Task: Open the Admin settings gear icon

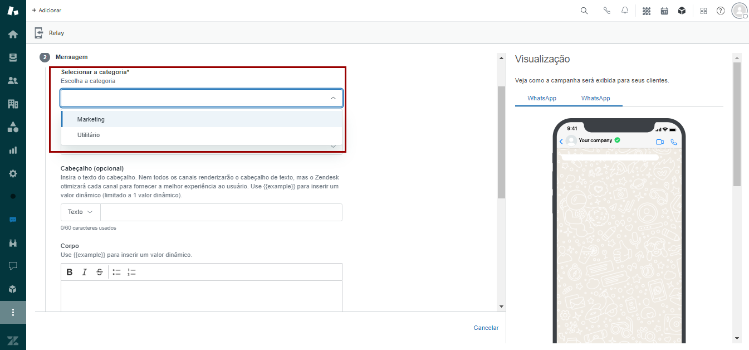Action: 13,173
